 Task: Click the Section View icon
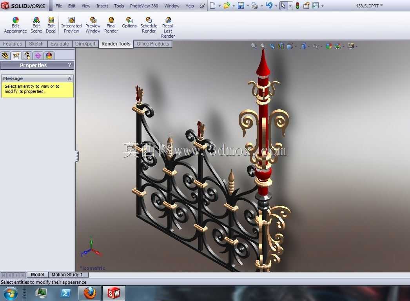click(281, 46)
